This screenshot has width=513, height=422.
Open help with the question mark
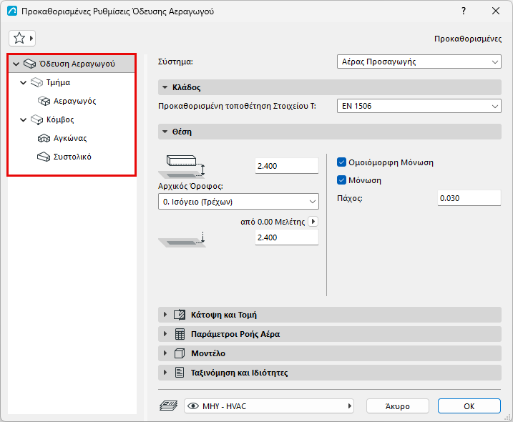pyautogui.click(x=464, y=11)
